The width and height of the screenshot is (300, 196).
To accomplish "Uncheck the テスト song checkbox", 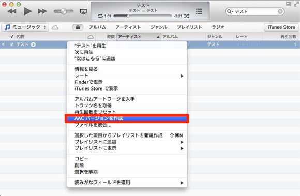I will tap(12, 44).
